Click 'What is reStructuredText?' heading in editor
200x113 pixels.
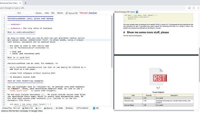(x=21, y=32)
